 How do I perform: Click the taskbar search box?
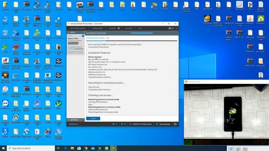31,148
